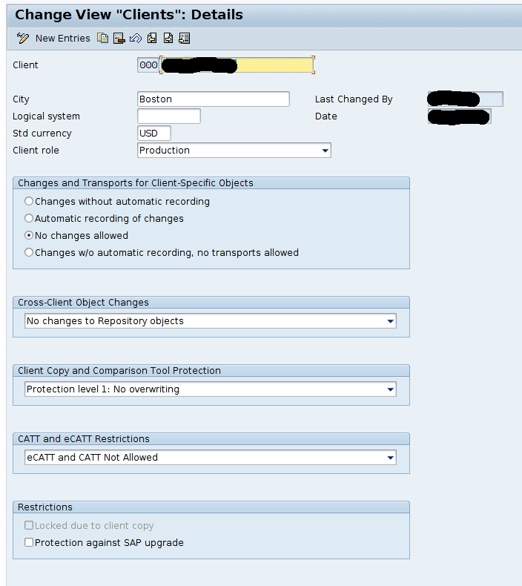522x586 pixels.
Task: Open Cross-Client Object Changes dropdown
Action: pos(391,321)
